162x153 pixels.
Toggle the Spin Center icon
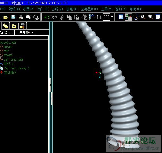(129, 17)
